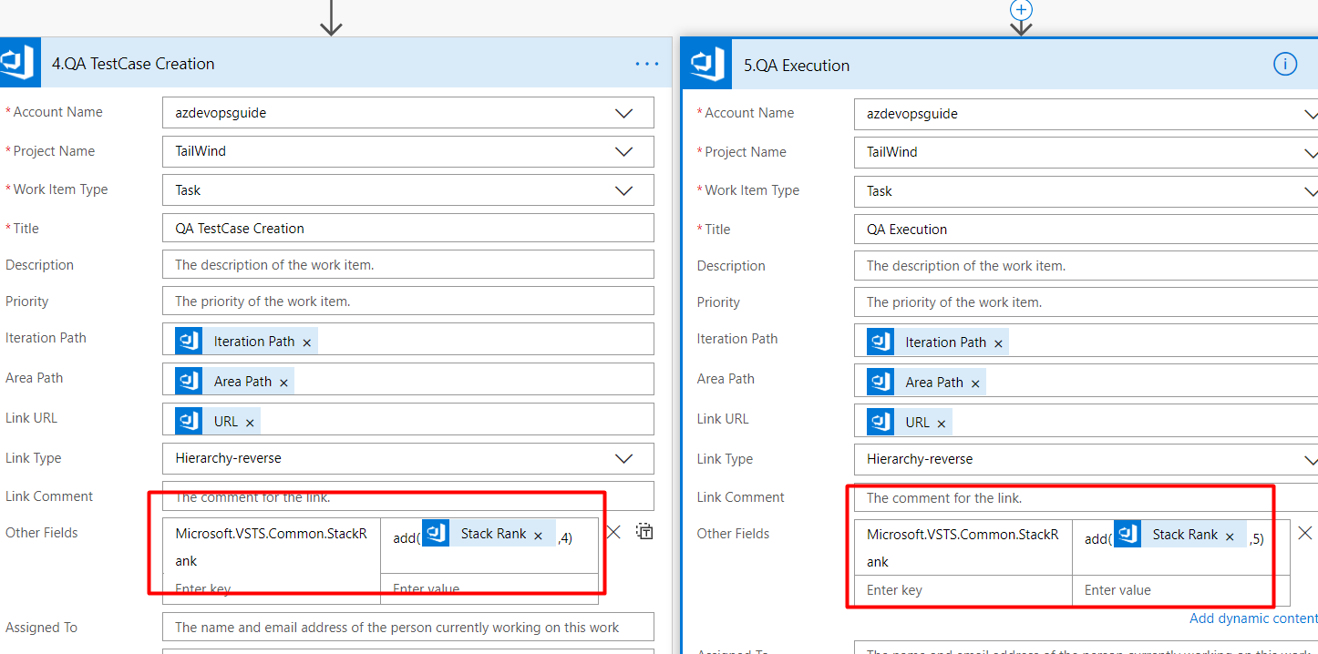Switch Other Fields to text mode in 4.QA TestCase Creation
Image resolution: width=1318 pixels, height=654 pixels.
[644, 531]
